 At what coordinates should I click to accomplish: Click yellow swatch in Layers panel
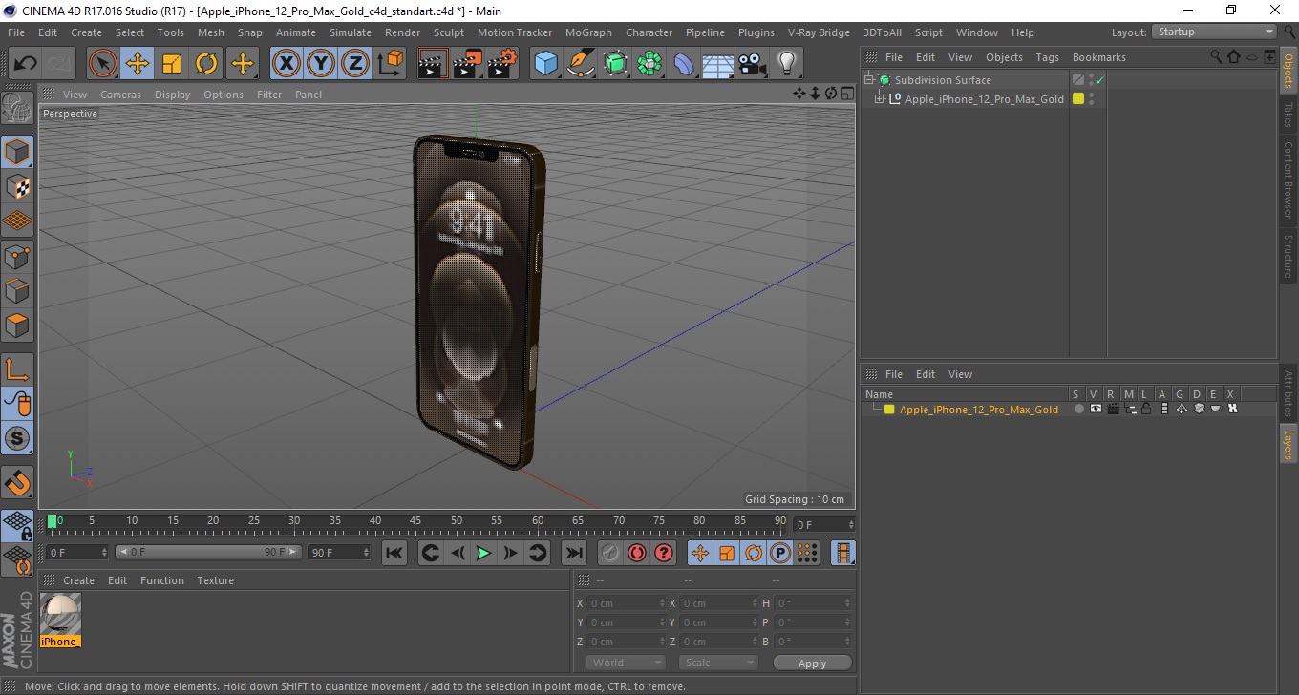[889, 410]
